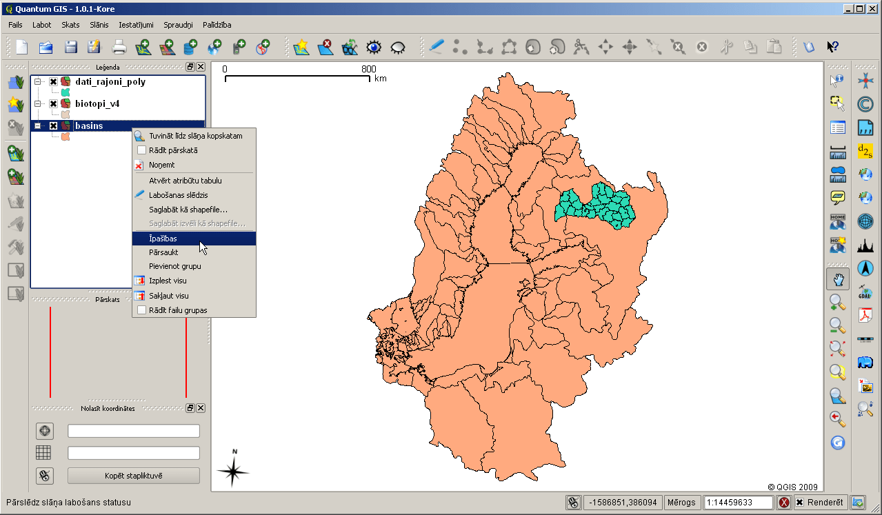Open the Labot menu
Viewport: 882px width, 515px height.
[x=42, y=25]
